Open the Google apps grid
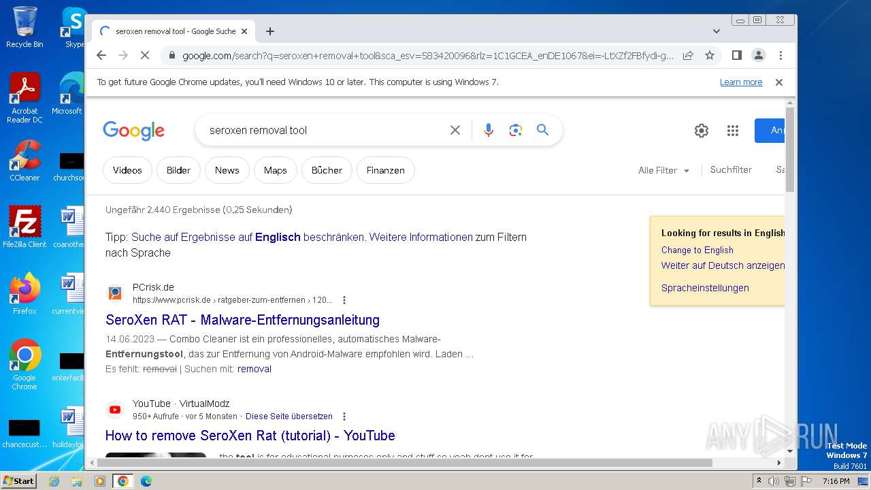The width and height of the screenshot is (871, 490). (x=733, y=131)
